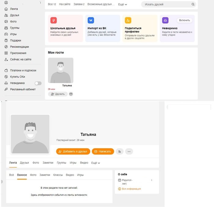Viewport: 214px width, 207px height.
Task: Click Рекламный кабинет label in sidebar
Action: click(23, 89)
